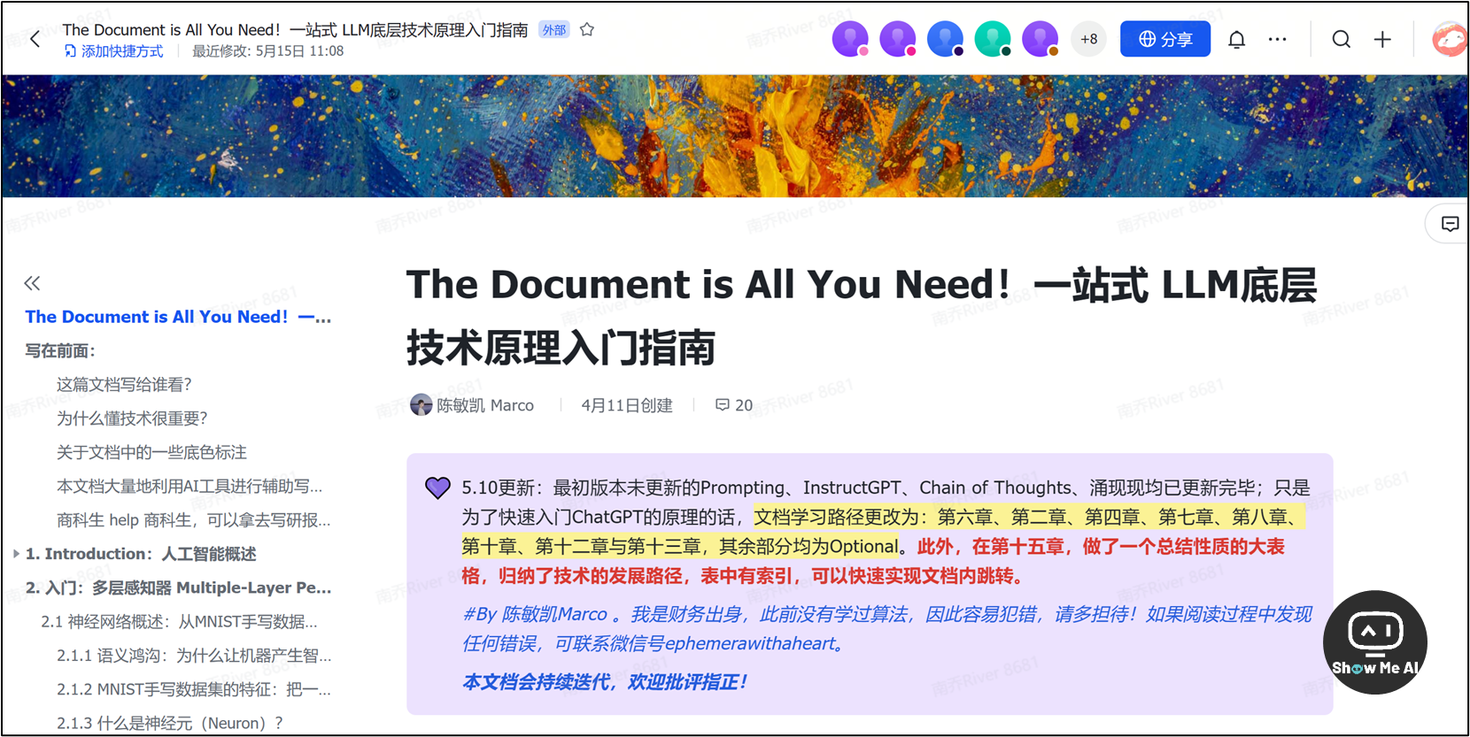Go to 为什么懂技术很重要 outline entry

point(132,418)
